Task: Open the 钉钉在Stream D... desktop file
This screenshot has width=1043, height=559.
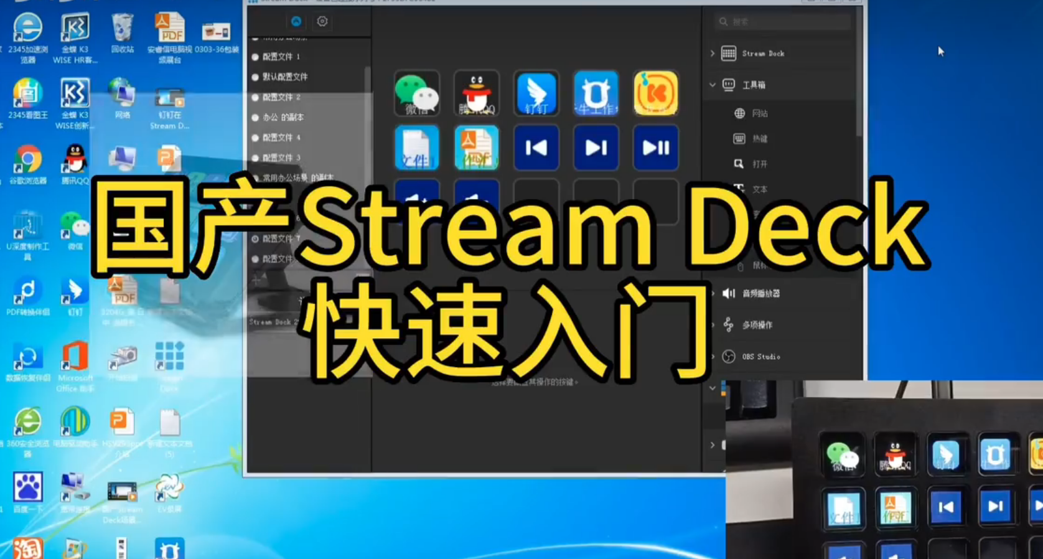Action: [x=169, y=108]
